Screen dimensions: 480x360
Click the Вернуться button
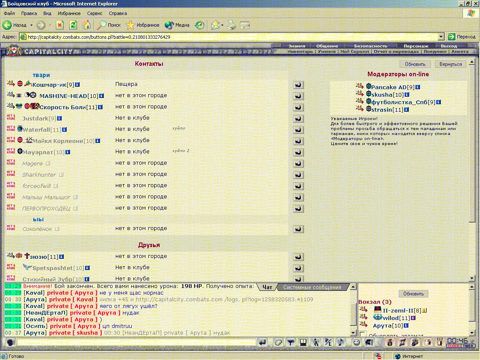click(x=450, y=64)
